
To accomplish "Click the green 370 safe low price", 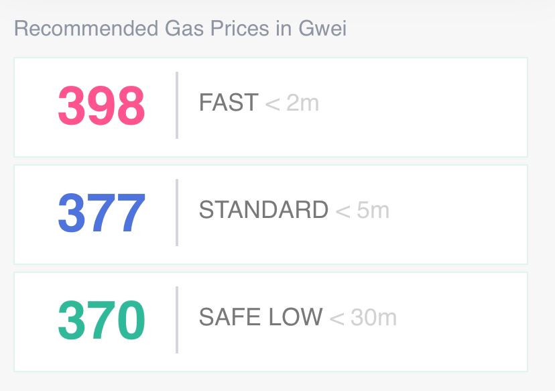I will coord(102,320).
